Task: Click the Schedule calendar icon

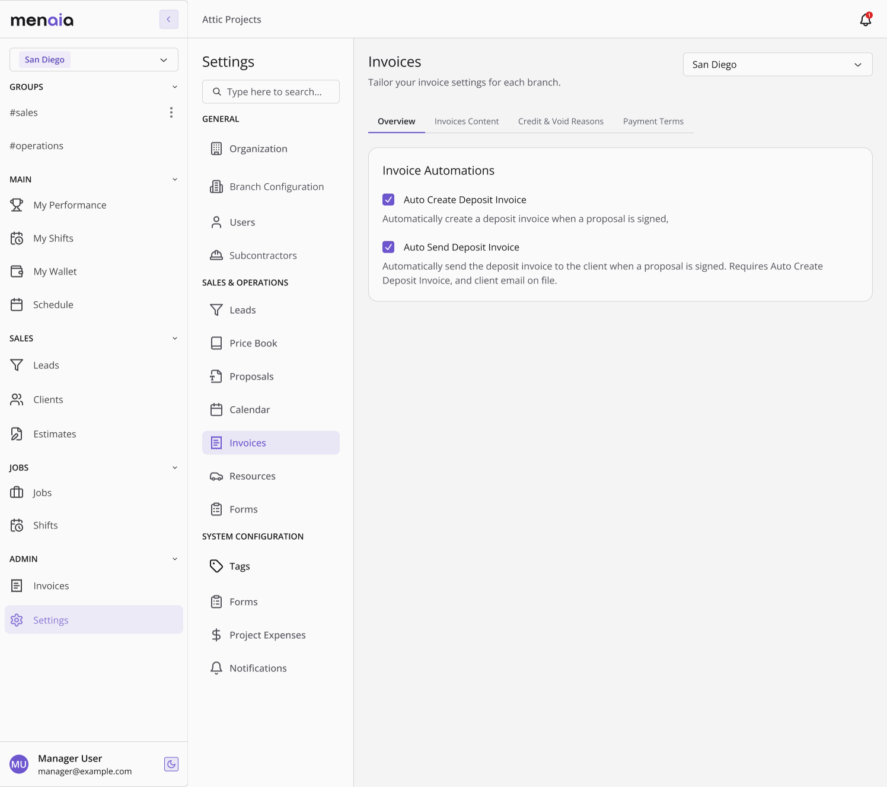Action: pyautogui.click(x=17, y=305)
